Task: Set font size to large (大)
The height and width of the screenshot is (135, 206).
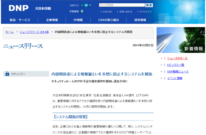Action: [90, 5]
